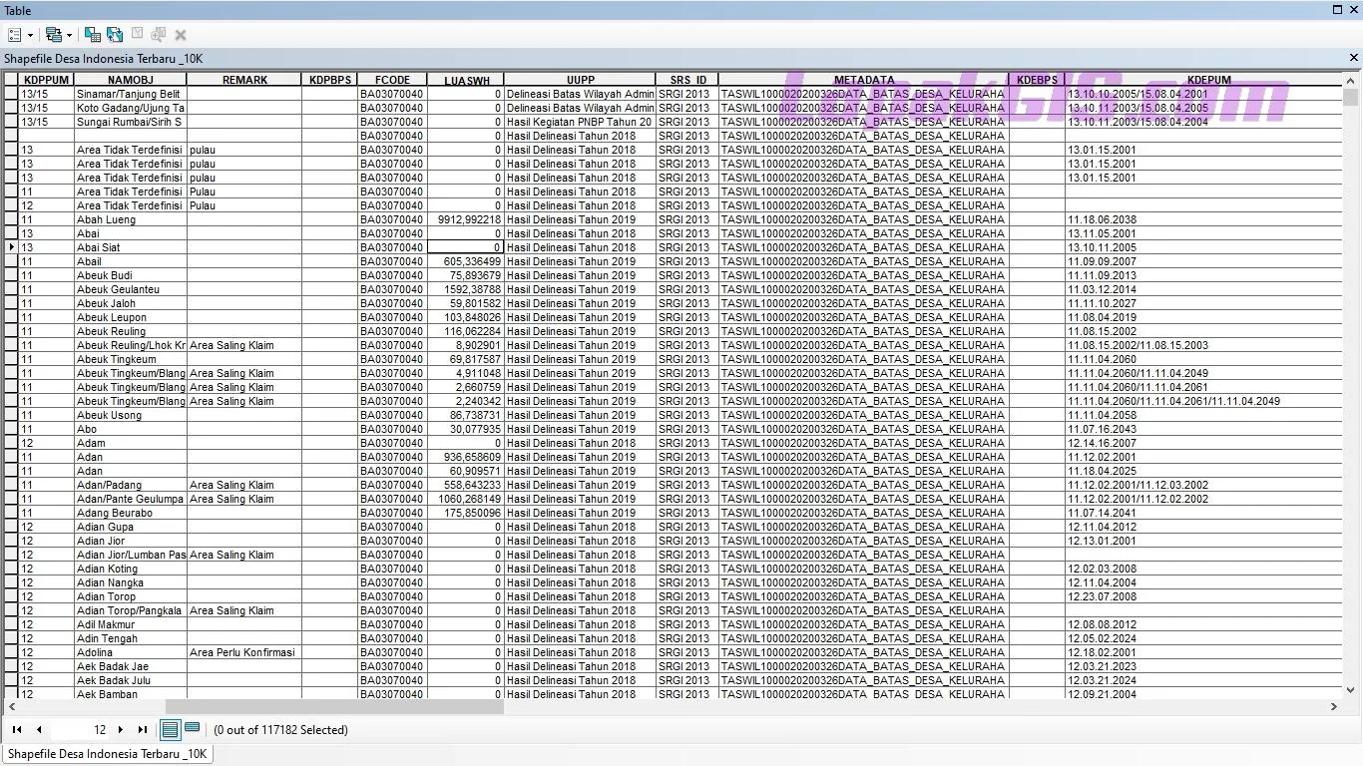Click the 'Koto Gadang/Ujung Ta' cell
This screenshot has height=766, width=1363.
click(x=131, y=108)
